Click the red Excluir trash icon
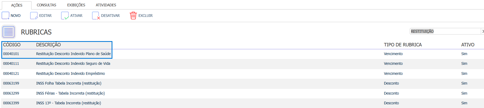Viewport: 484px width, 108px height. coord(133,16)
